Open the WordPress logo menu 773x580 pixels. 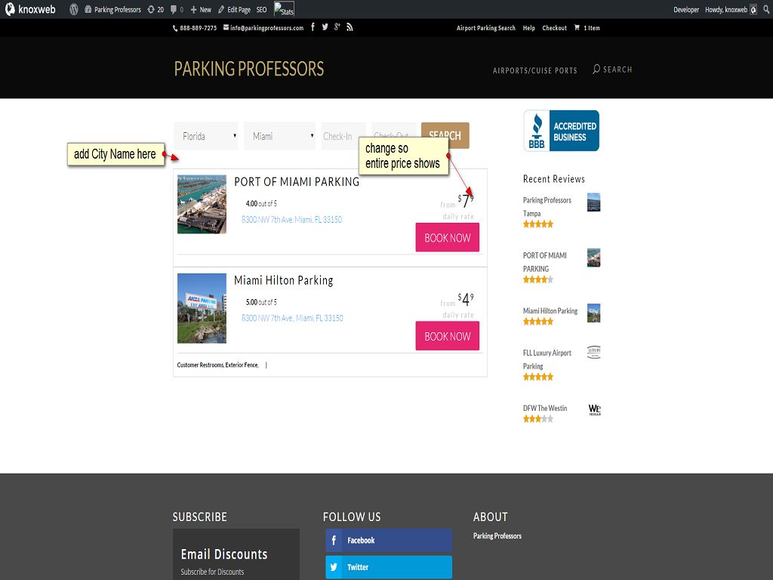[x=74, y=9]
